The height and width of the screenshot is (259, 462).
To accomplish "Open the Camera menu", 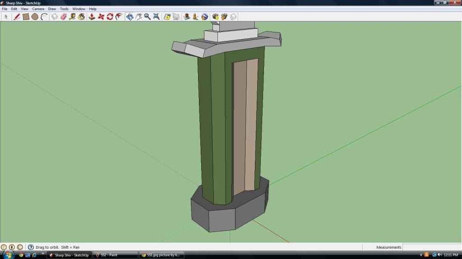I will [38, 9].
